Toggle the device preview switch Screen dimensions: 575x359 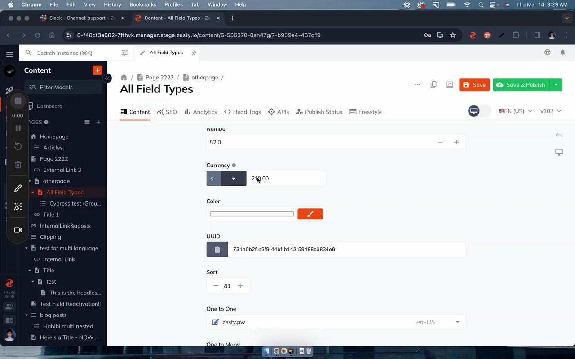[479, 111]
